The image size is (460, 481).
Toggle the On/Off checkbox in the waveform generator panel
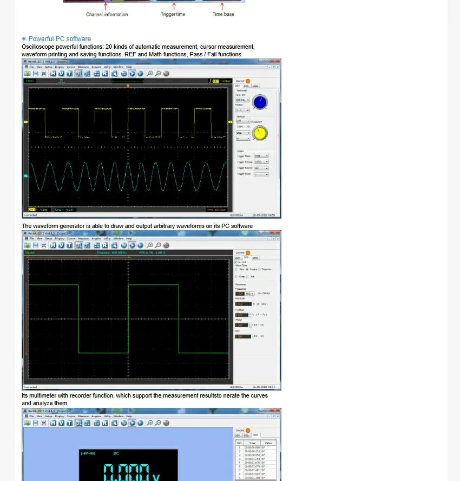pos(236,262)
